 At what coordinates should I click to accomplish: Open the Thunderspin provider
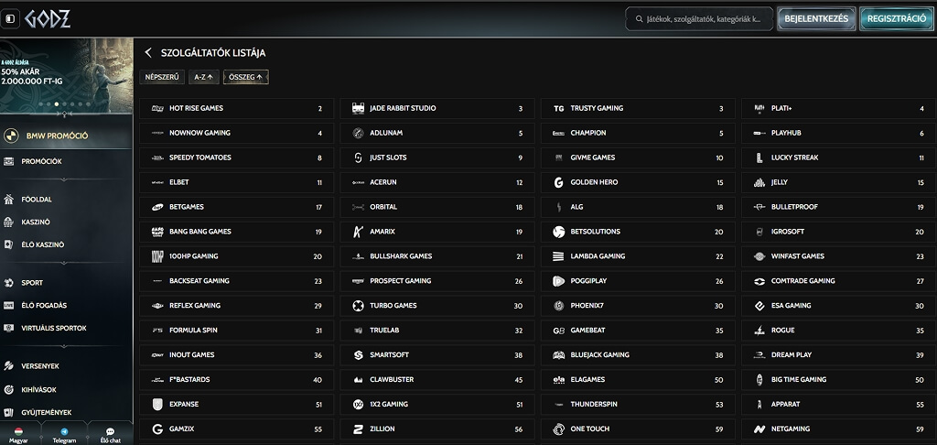click(638, 405)
